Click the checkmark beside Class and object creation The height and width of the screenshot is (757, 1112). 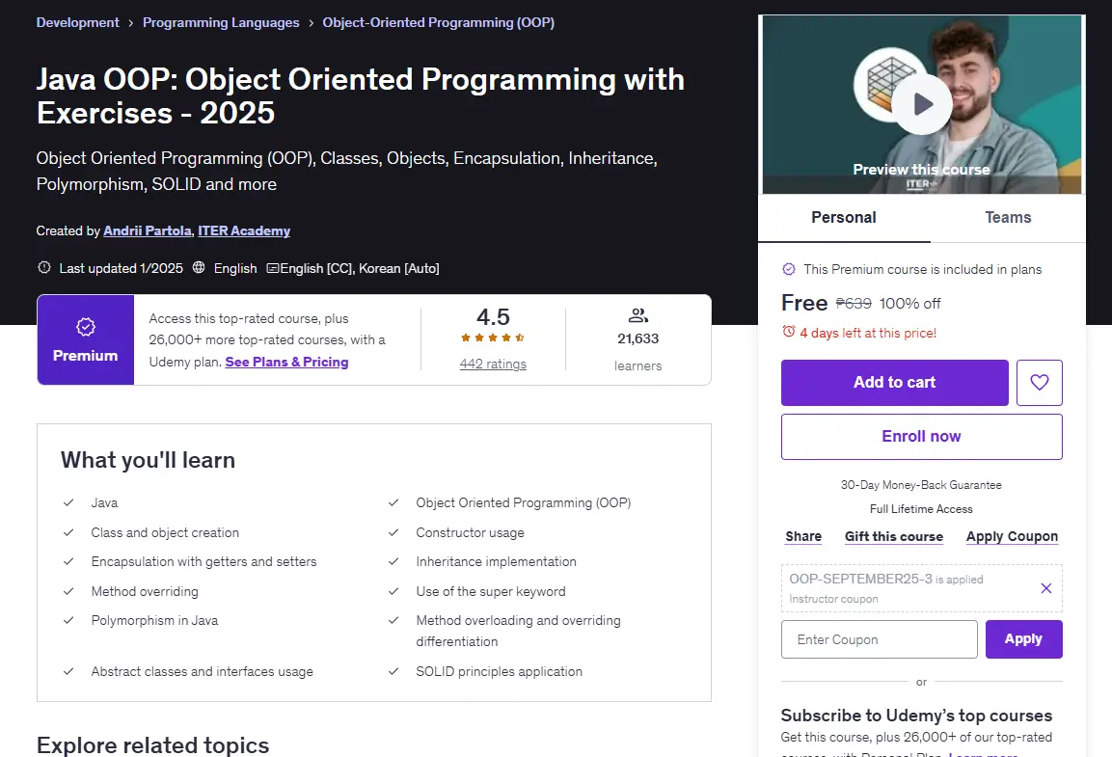point(68,532)
